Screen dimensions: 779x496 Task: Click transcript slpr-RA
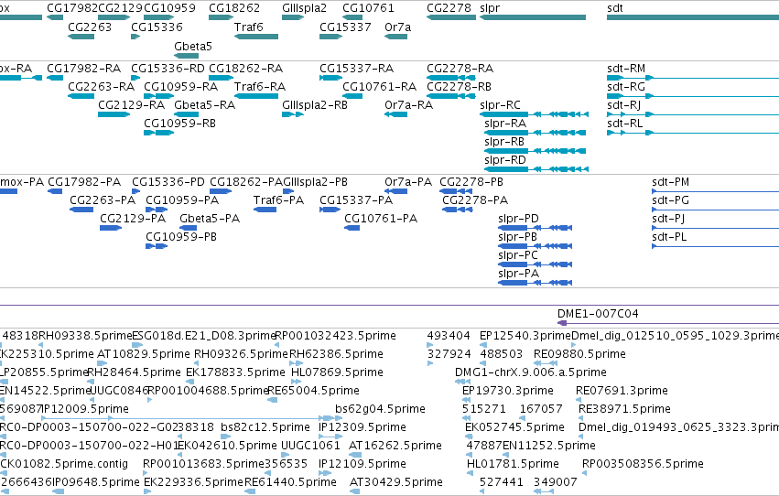[x=504, y=123]
